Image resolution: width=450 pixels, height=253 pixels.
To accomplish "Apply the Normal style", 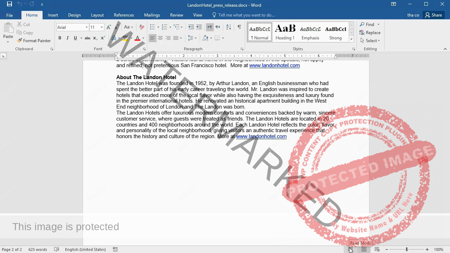I will click(259, 32).
